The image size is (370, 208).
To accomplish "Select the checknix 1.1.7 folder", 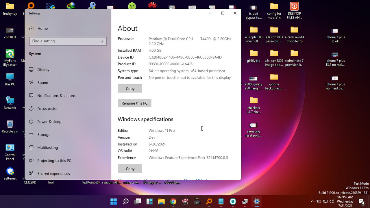I will [x=254, y=105].
